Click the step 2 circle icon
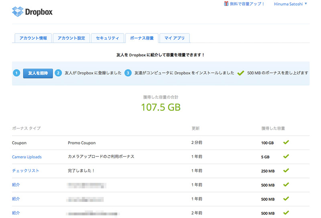Screen dimensions: 321x218 pos(58,73)
